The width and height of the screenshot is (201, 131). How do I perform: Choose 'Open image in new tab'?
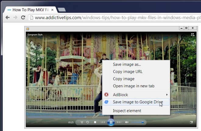(133, 86)
